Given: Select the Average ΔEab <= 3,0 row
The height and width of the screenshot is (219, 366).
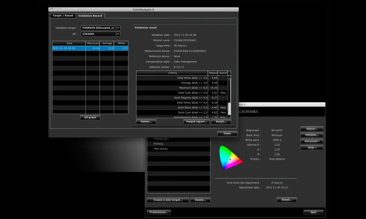Looking at the screenshot, I should (x=182, y=83).
